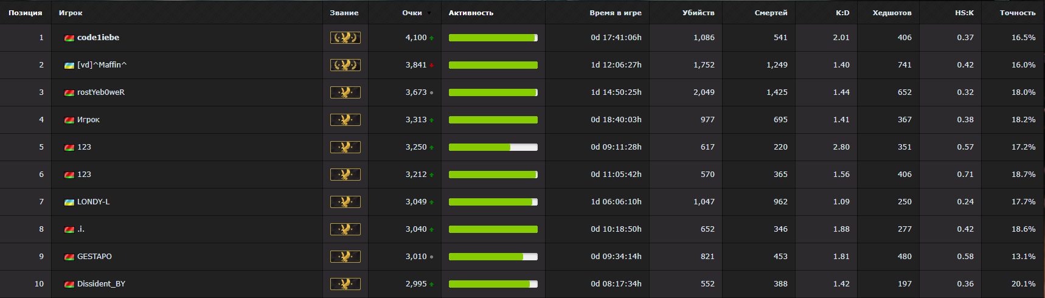Viewport: 1045px width, 298px height.
Task: Open player profile Dissident_BY
Action: 101,284
